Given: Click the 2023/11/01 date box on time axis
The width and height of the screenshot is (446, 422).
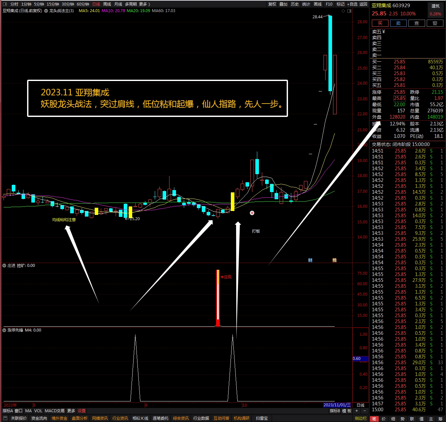Looking at the screenshot, I should point(337,405).
